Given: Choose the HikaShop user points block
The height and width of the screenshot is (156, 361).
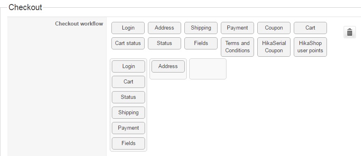Looking at the screenshot, I should pyautogui.click(x=310, y=47).
